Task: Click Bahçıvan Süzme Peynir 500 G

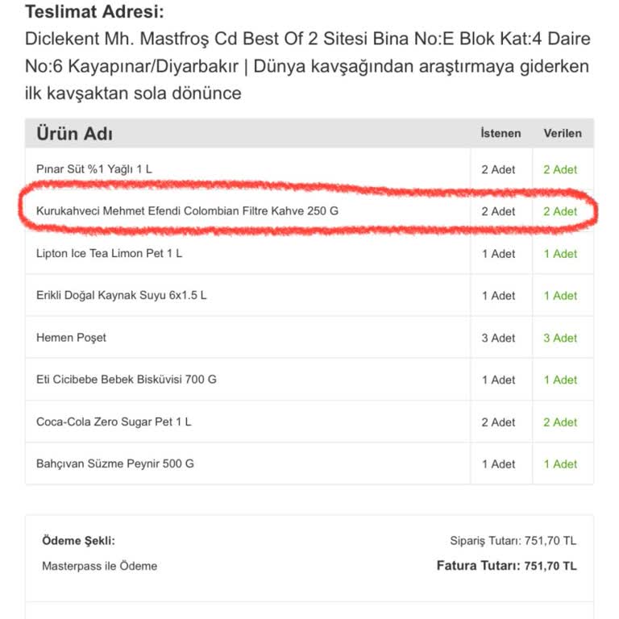Action: coord(115,464)
